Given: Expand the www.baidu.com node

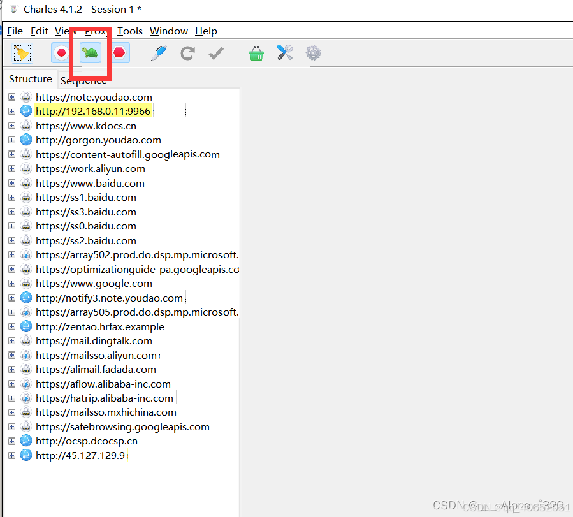Looking at the screenshot, I should (x=11, y=183).
